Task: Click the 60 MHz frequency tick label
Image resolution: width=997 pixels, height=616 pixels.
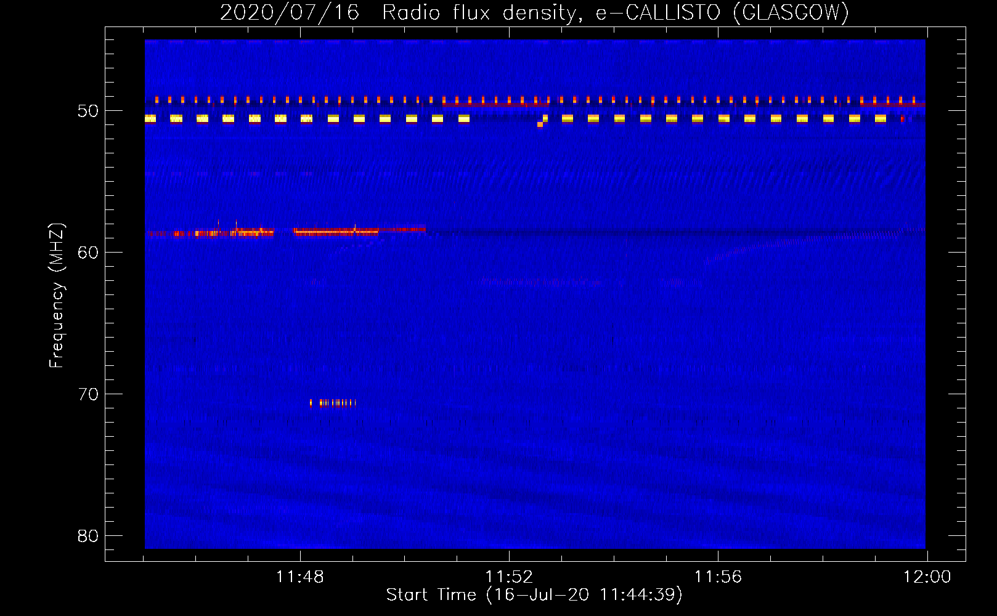Action: coord(88,253)
